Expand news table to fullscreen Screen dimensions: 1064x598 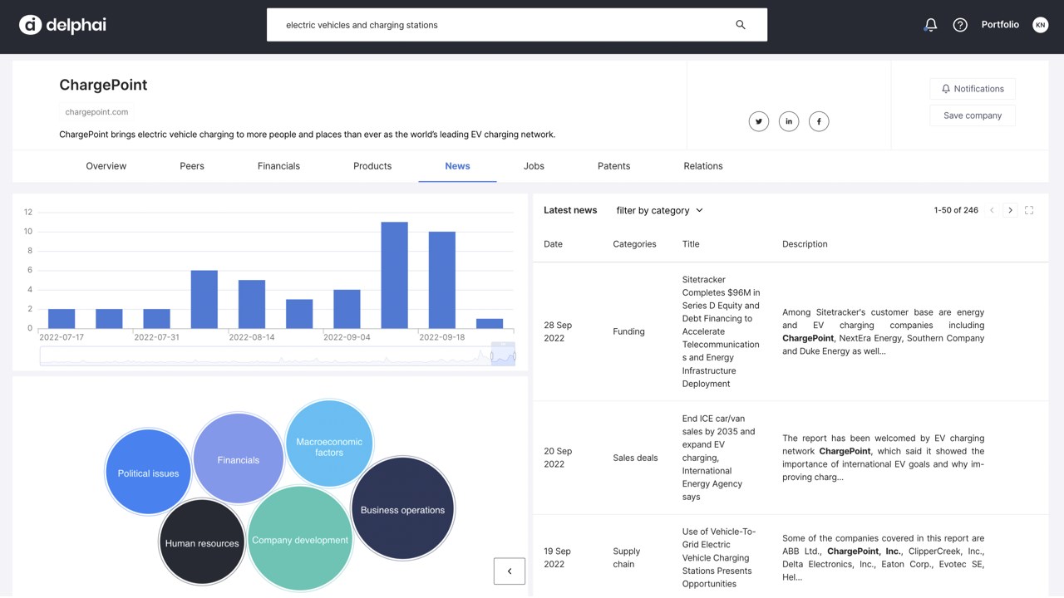(1029, 210)
